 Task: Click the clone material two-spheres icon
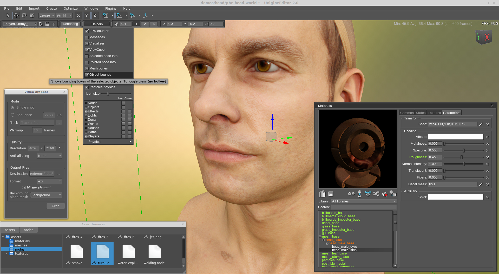[x=351, y=194]
